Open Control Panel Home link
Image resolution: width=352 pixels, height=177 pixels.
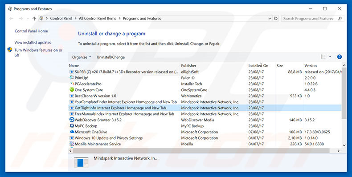[31, 31]
